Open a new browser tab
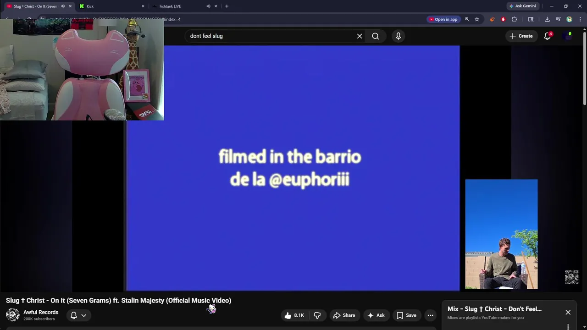 (x=227, y=6)
